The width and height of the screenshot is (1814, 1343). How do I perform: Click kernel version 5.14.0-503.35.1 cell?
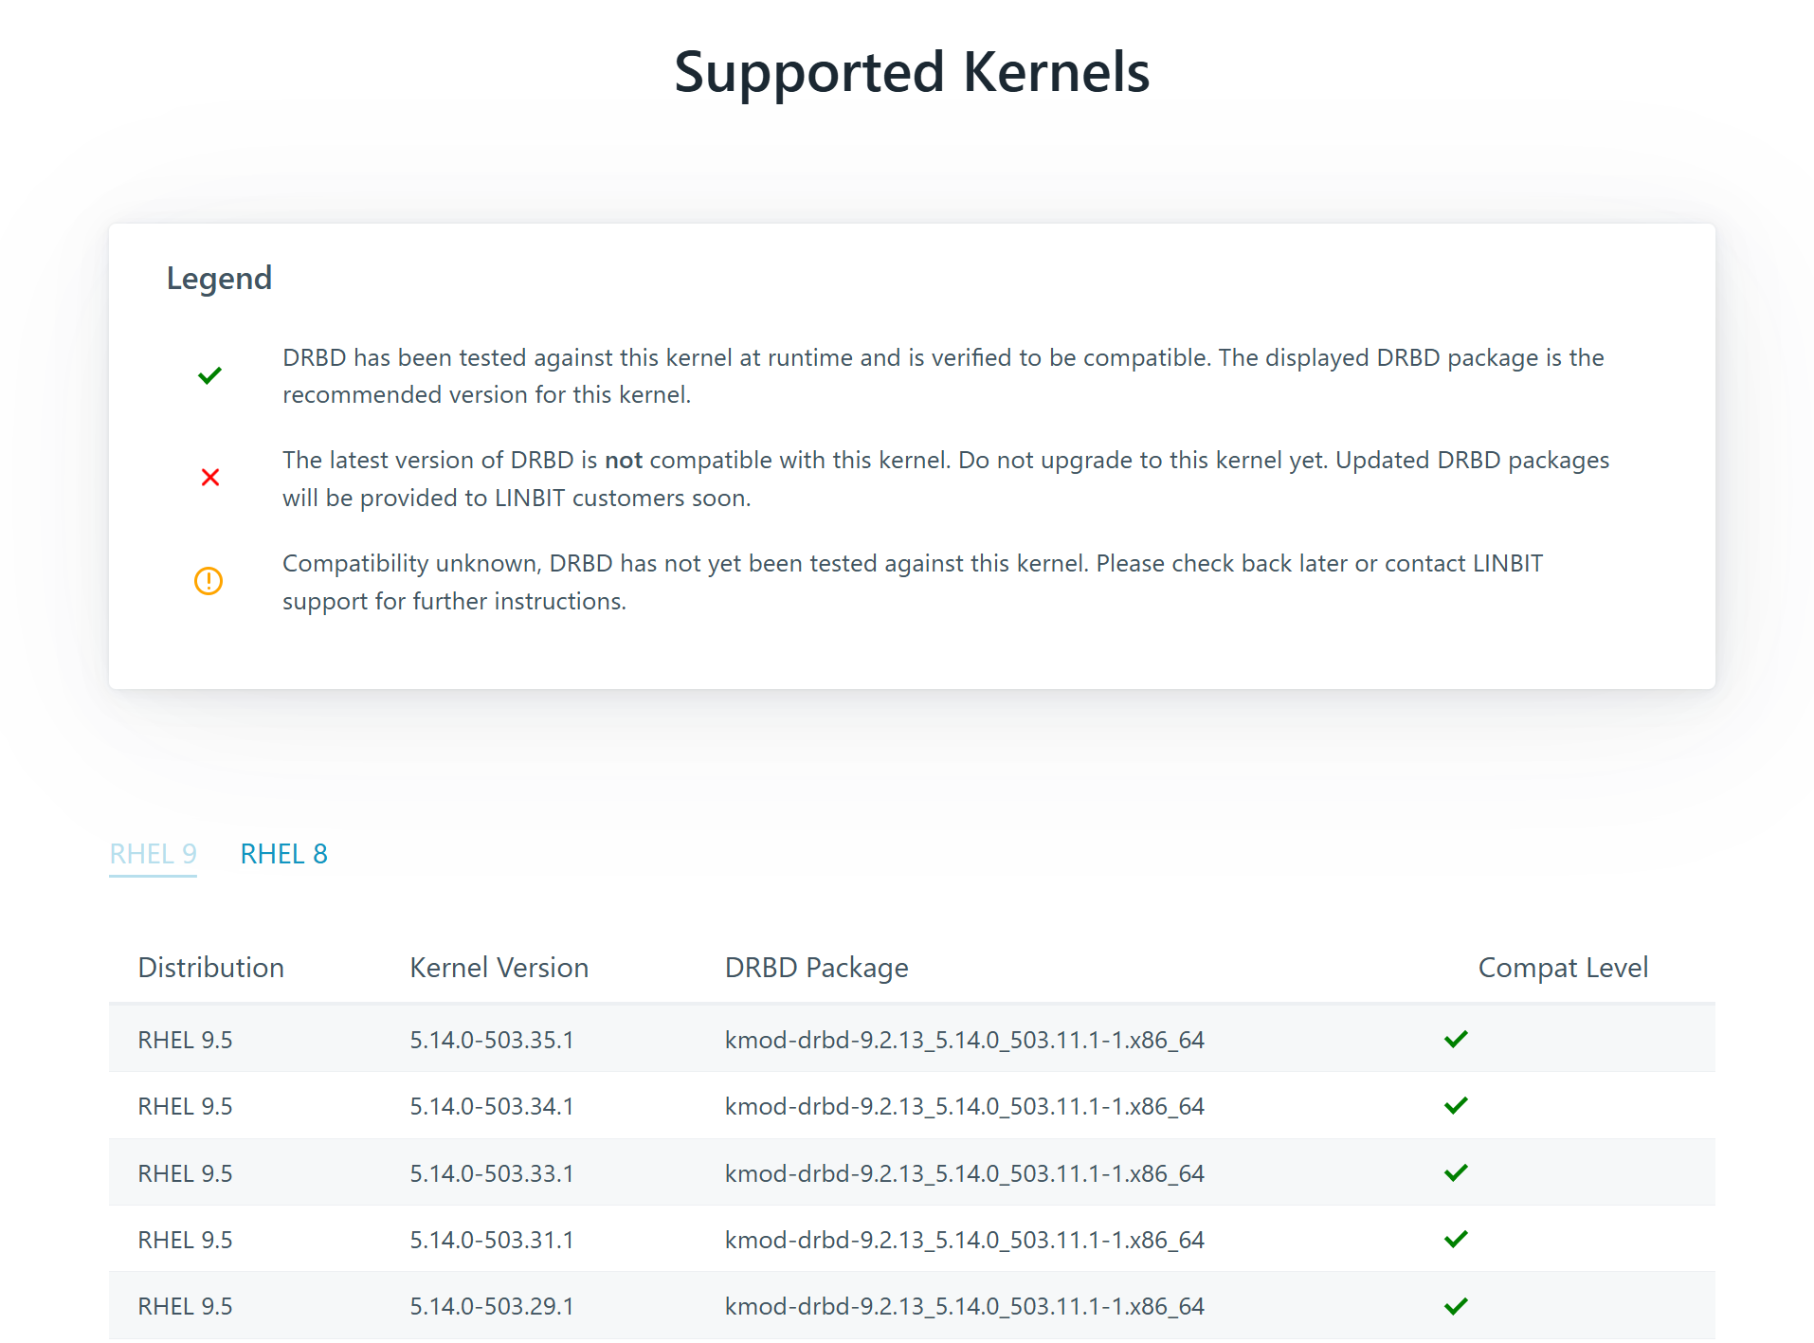[491, 1041]
